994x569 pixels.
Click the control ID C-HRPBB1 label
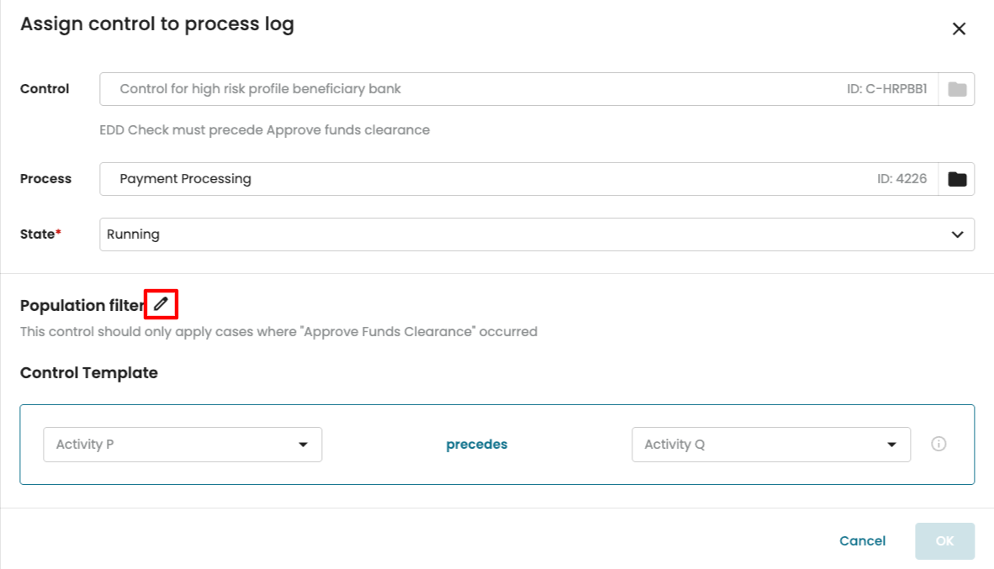[x=886, y=89]
